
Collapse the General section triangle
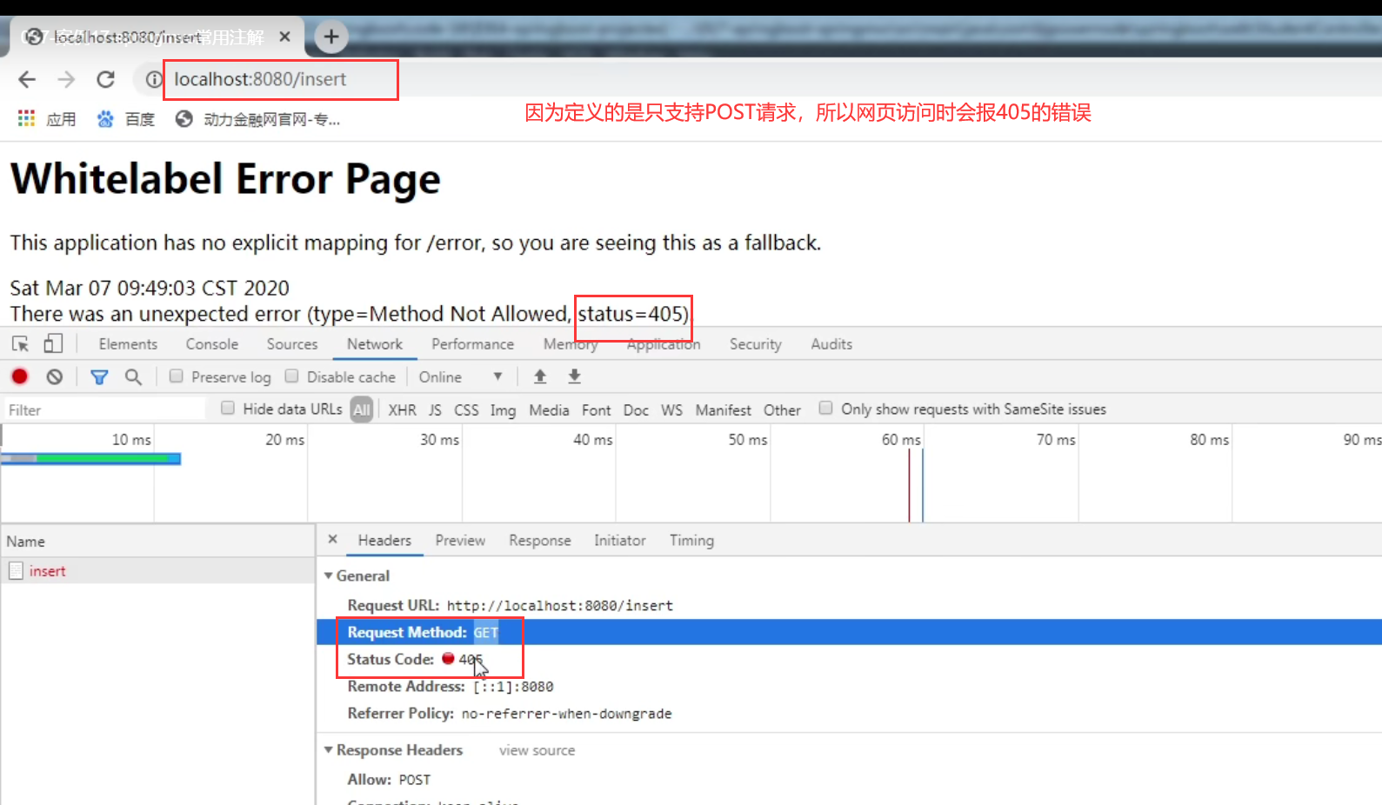coord(329,575)
